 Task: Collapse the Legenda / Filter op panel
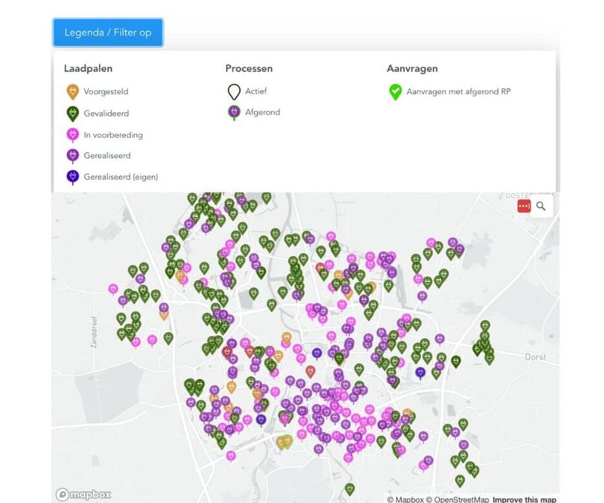(108, 32)
